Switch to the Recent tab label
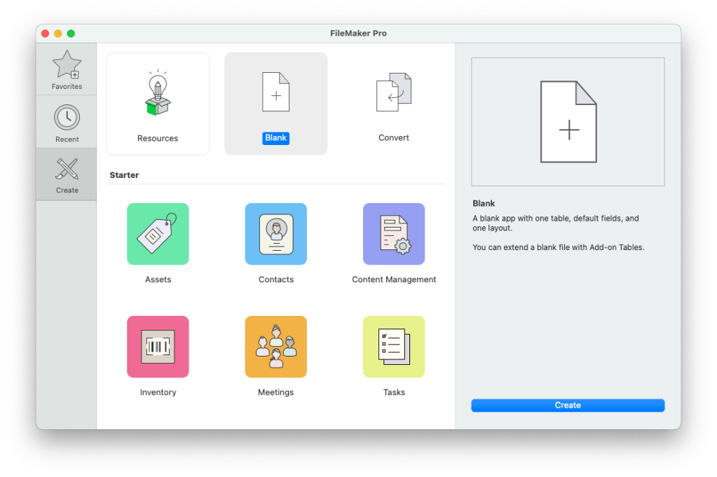The width and height of the screenshot is (717, 477). (x=67, y=139)
